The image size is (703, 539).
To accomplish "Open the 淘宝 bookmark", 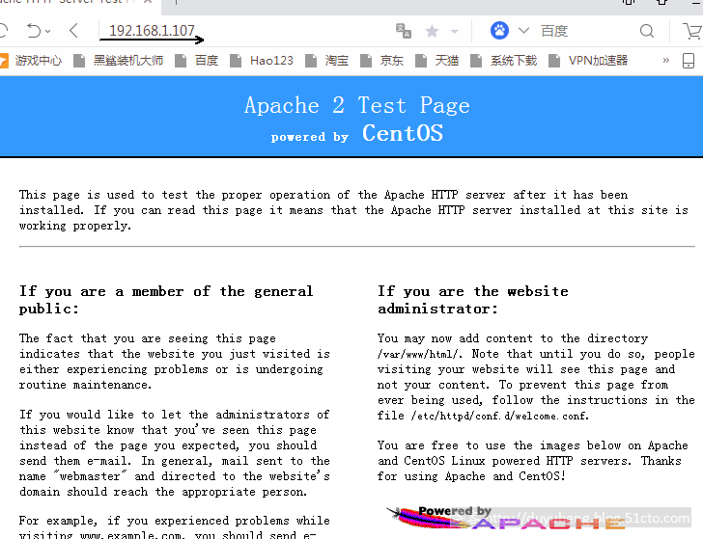I will 337,61.
